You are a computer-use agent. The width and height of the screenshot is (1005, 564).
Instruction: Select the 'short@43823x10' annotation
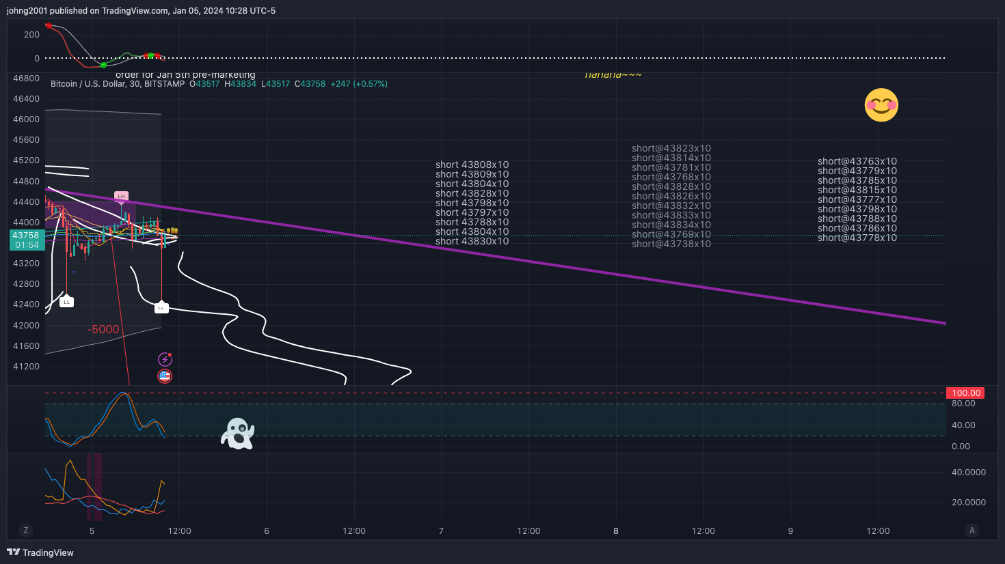[x=671, y=148]
